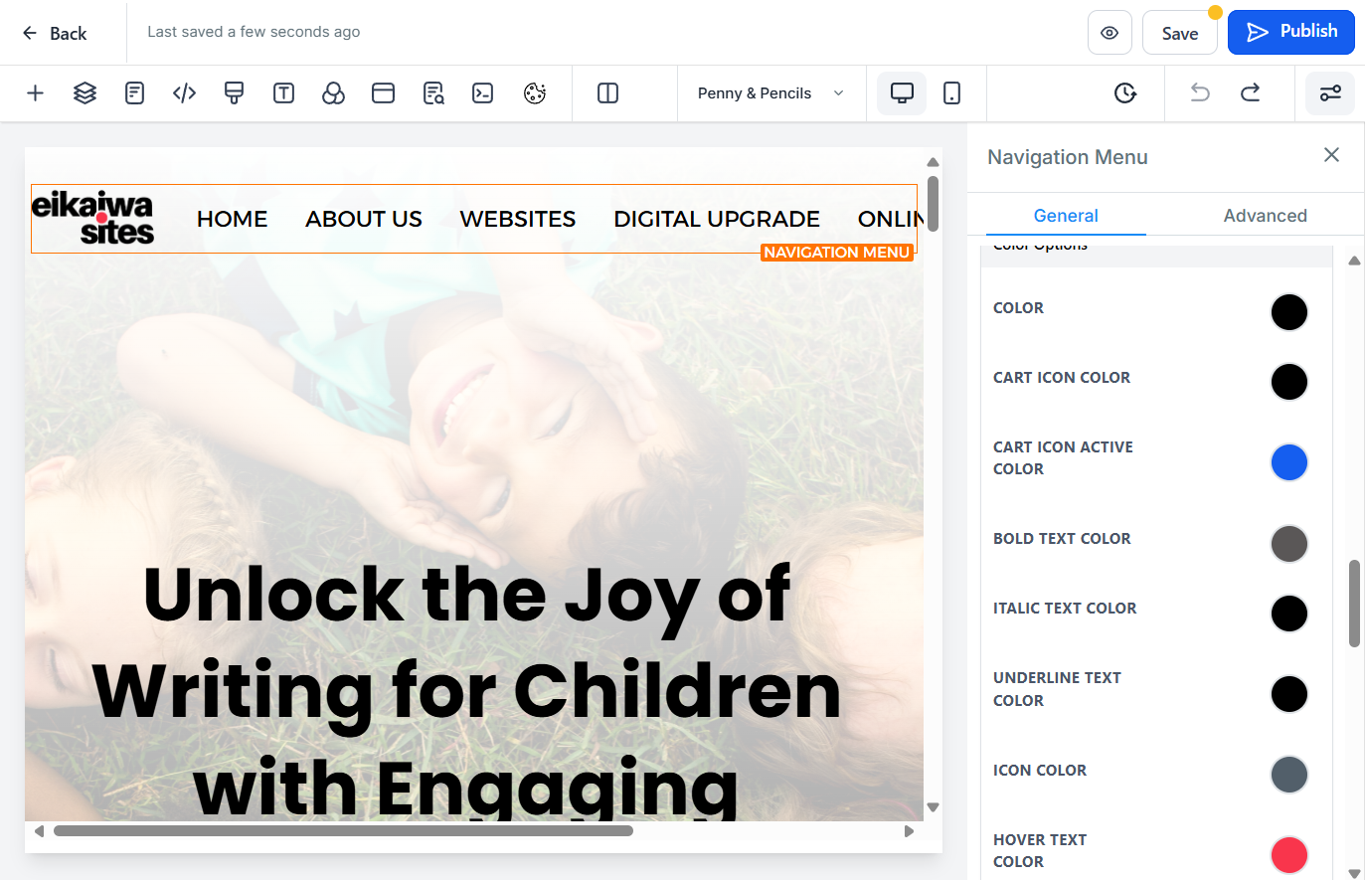Preview page with the eye icon
The width and height of the screenshot is (1365, 880).
1109,33
